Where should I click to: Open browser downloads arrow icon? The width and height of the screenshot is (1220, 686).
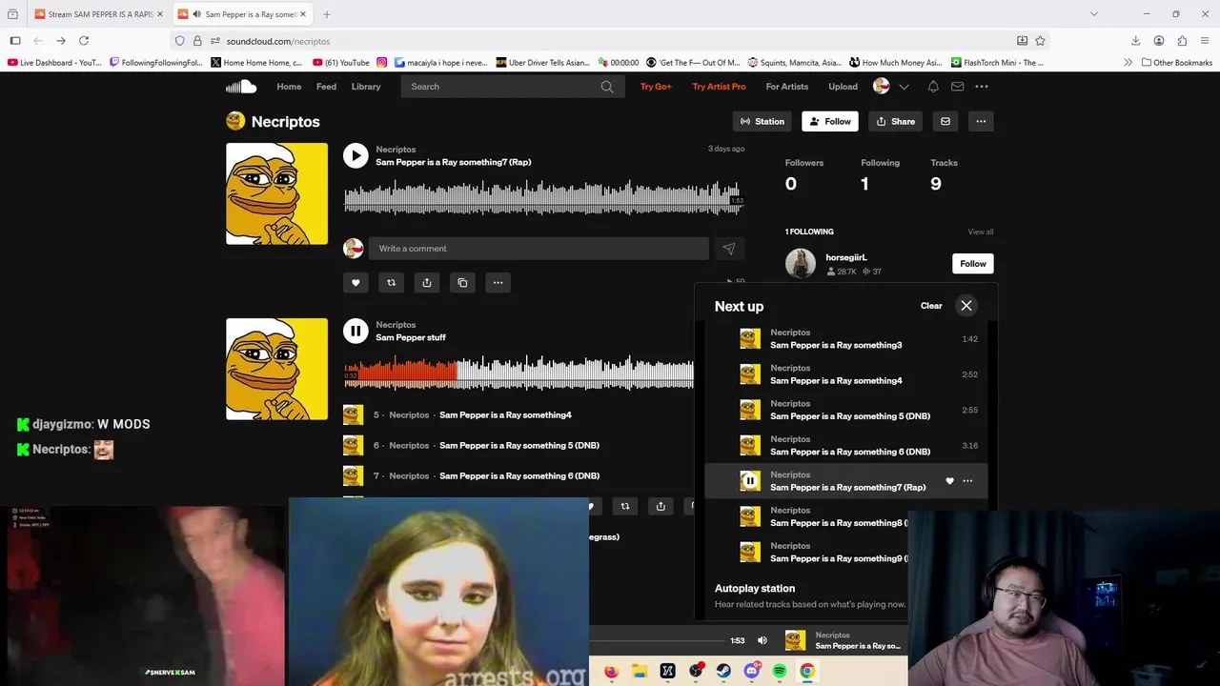coord(1135,41)
